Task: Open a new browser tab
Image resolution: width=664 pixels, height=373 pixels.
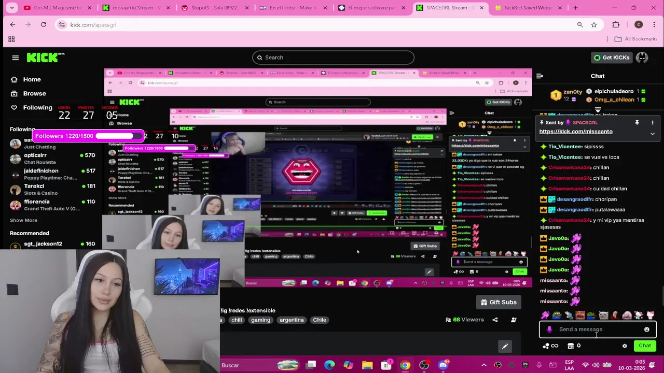Action: tap(575, 8)
